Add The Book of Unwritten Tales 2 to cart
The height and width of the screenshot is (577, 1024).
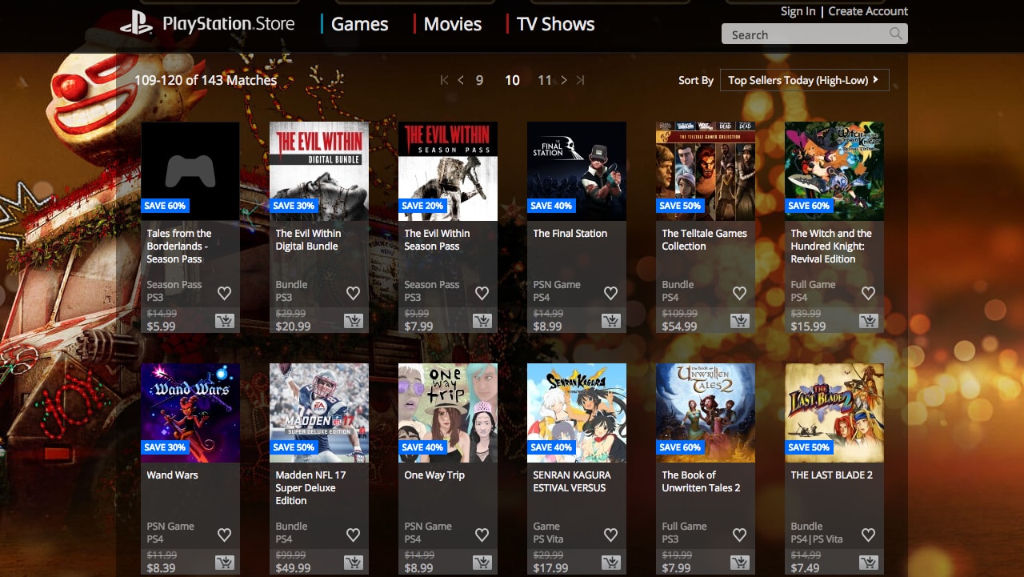point(739,563)
